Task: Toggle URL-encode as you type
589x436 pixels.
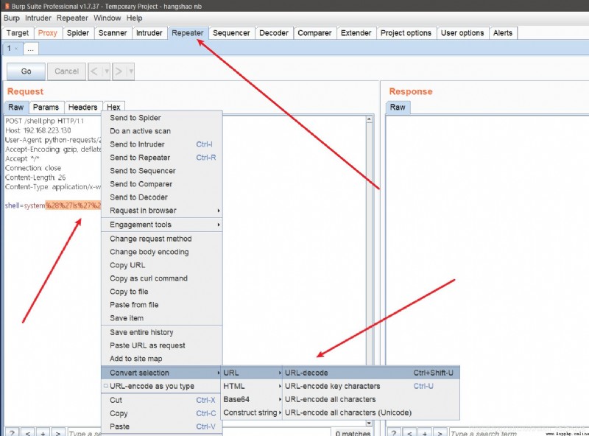Action: 161,386
